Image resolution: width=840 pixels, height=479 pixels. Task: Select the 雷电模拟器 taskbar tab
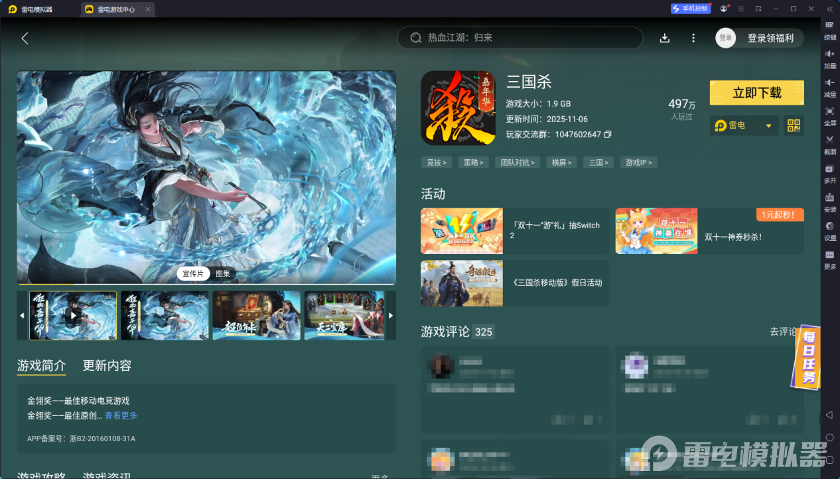coord(30,9)
